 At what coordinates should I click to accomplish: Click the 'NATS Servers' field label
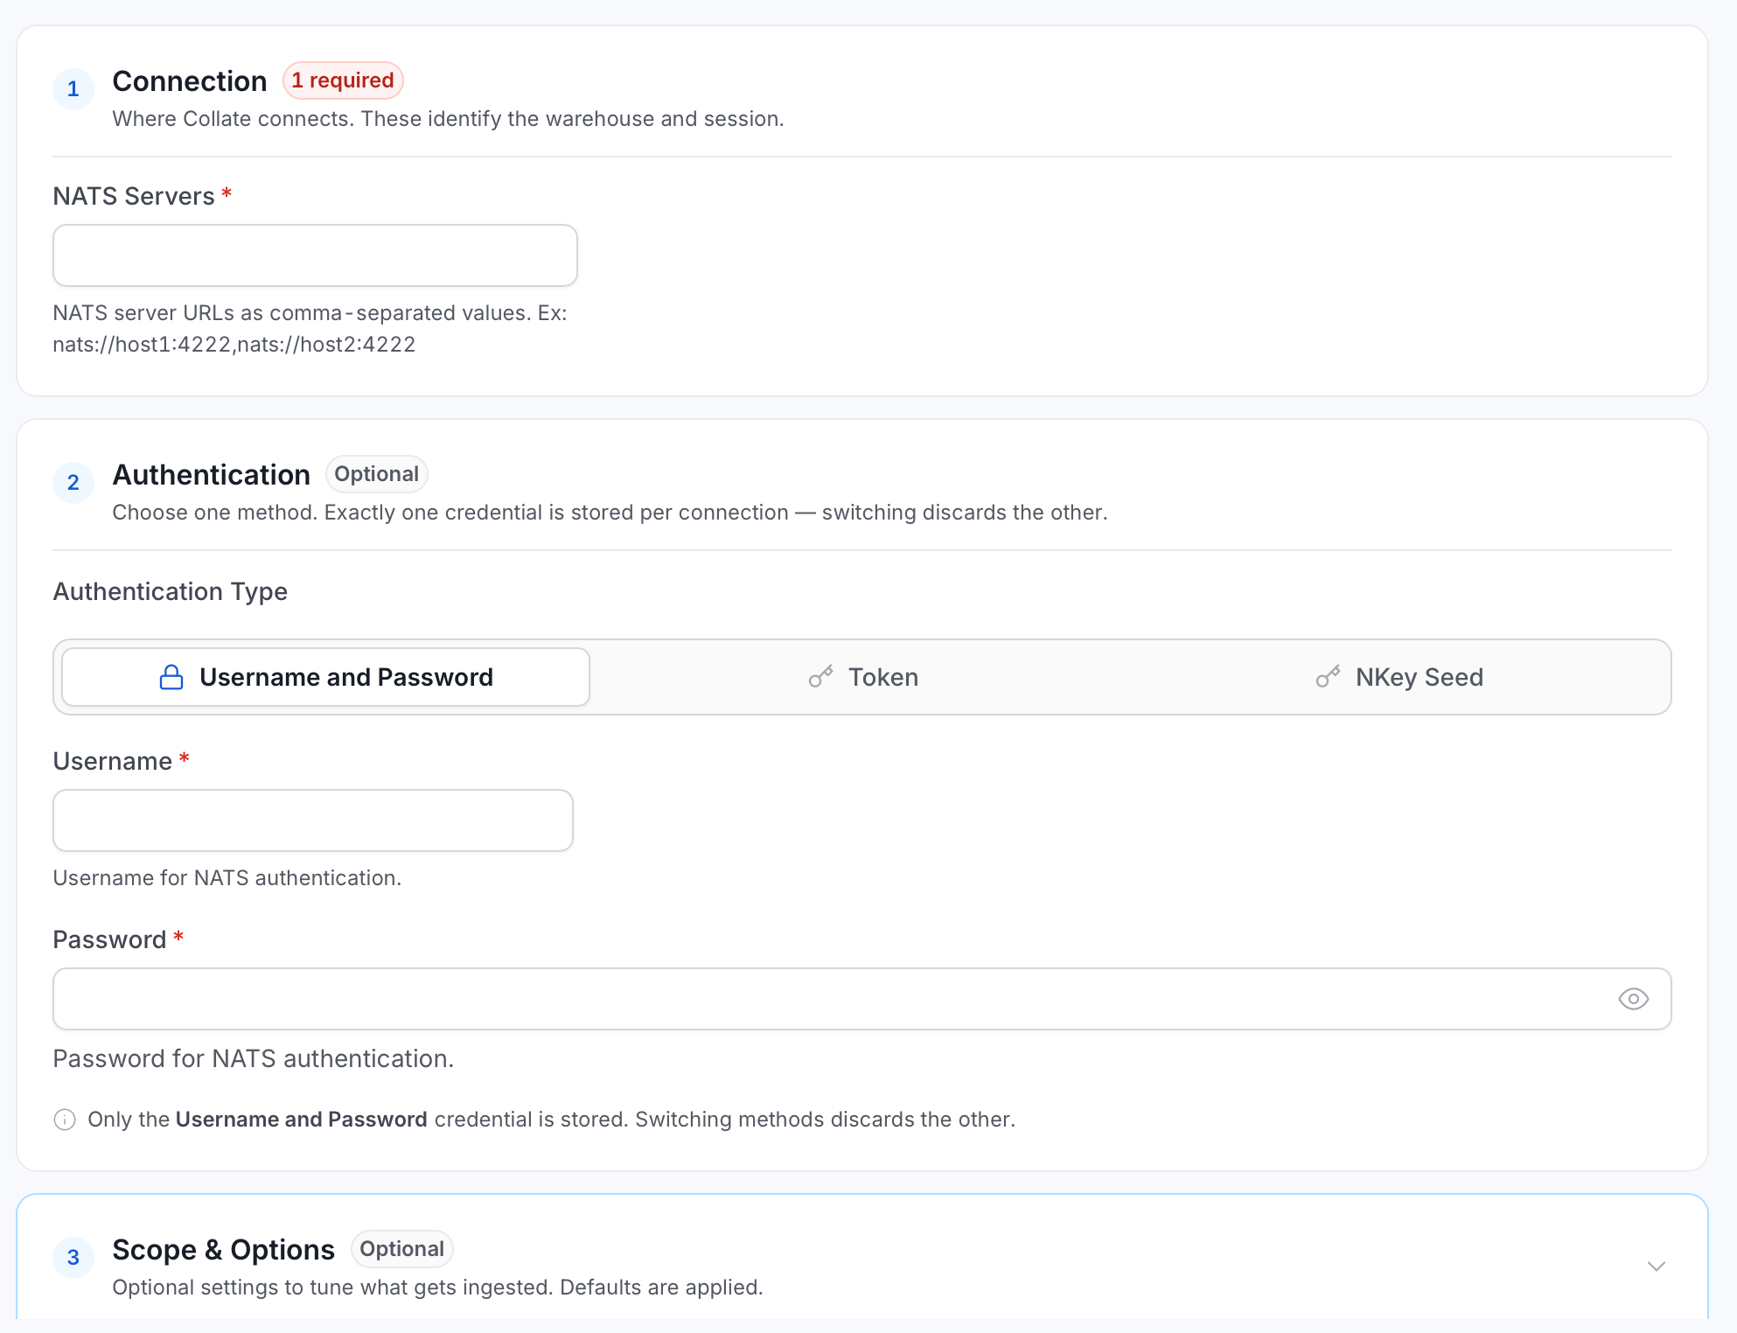134,196
